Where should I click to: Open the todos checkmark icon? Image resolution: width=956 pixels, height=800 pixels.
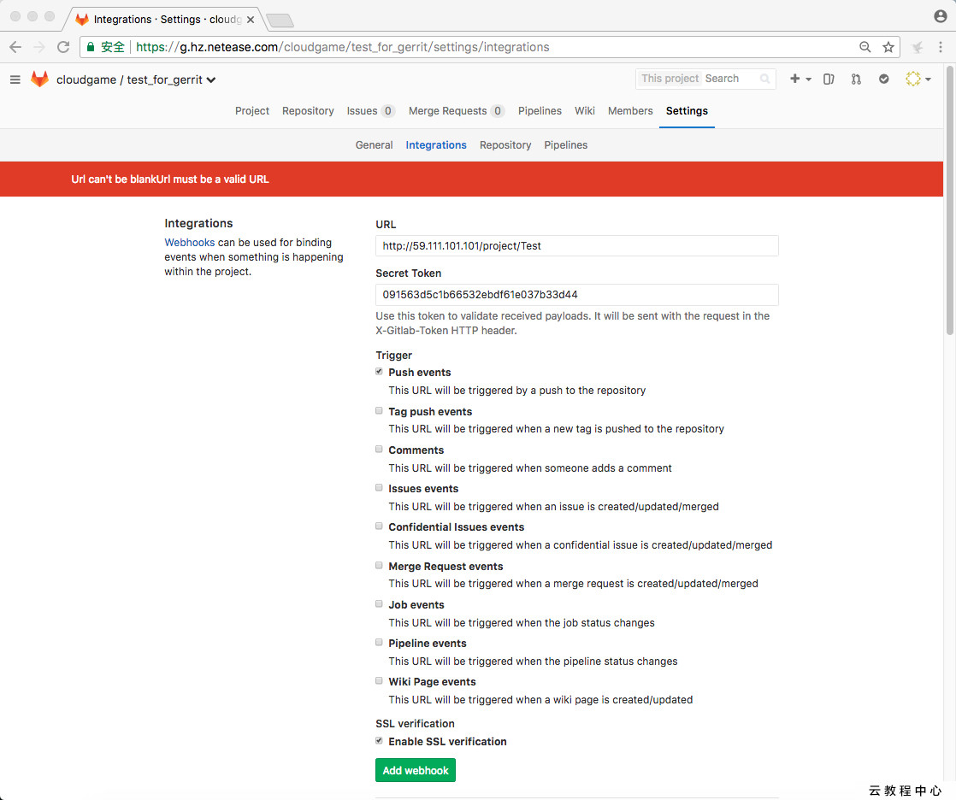point(884,79)
